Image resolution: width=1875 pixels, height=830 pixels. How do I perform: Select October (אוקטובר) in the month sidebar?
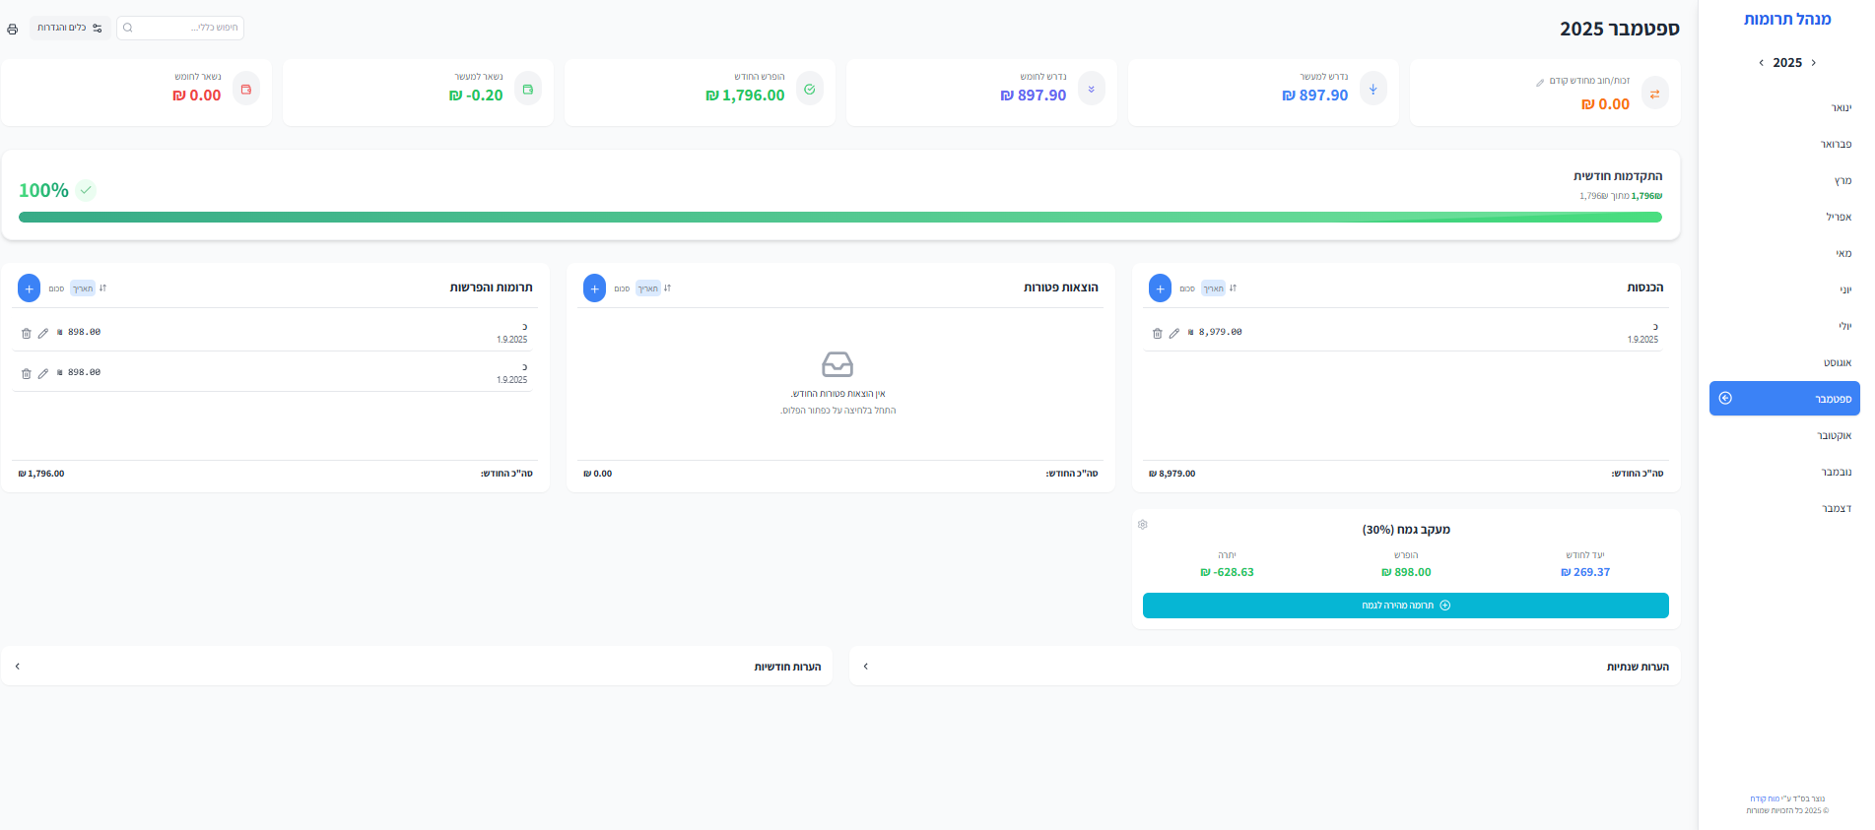click(x=1833, y=435)
